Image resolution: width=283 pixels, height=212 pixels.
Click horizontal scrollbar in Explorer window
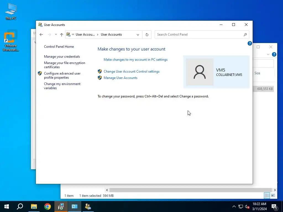pos(190,190)
